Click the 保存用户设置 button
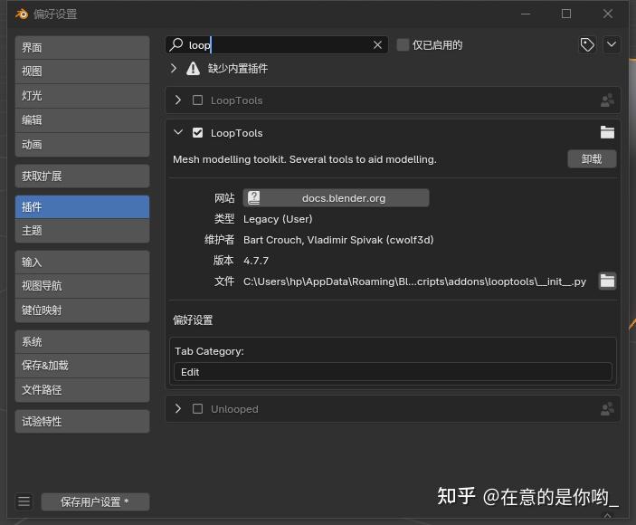 pos(95,501)
